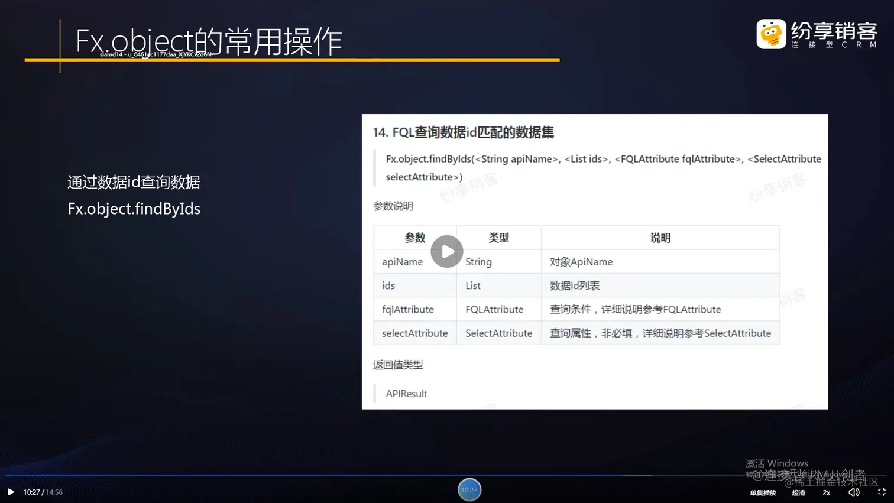The height and width of the screenshot is (503, 894).
Task: Enter fullscreen mode with the corner icon
Action: pos(882,492)
